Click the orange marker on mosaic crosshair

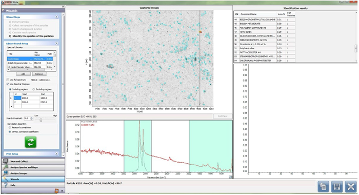click(x=201, y=32)
